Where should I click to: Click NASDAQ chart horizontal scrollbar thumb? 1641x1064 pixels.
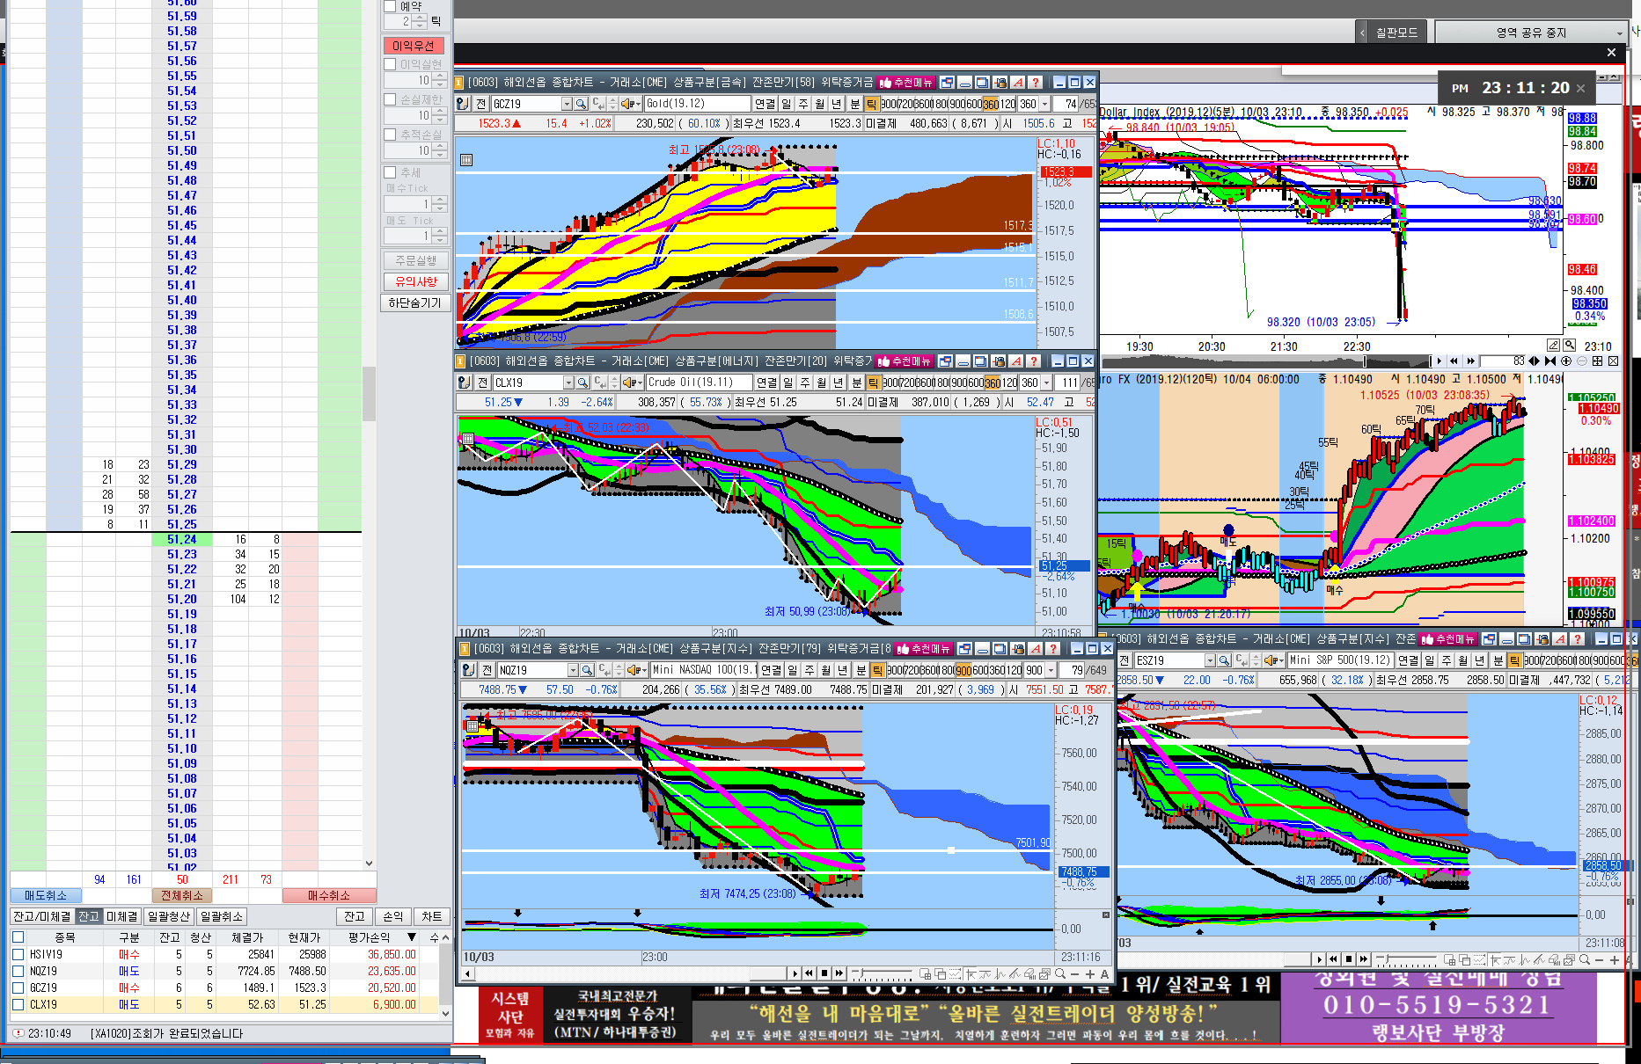[x=770, y=973]
